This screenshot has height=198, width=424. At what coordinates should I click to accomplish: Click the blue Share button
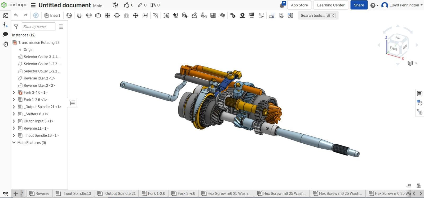(359, 5)
